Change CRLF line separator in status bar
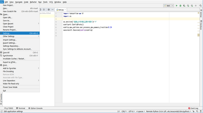Screen dimensions: 203x113 tap(124, 111)
